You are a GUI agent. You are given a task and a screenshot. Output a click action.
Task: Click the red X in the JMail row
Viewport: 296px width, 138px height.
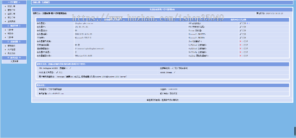coord(240,41)
